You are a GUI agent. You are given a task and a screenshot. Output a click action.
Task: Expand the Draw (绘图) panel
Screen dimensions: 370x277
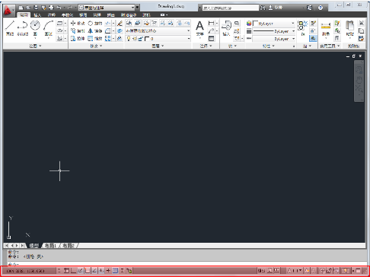coord(35,46)
